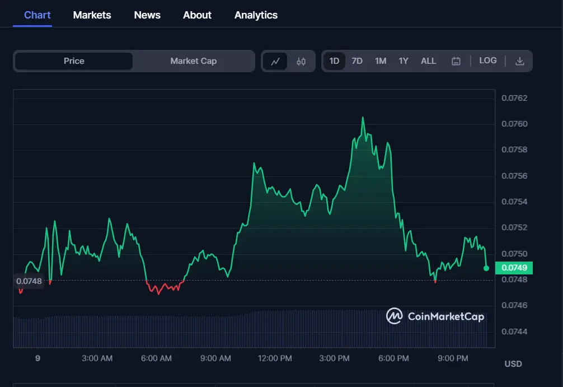Set time range to 7D

[x=357, y=61]
